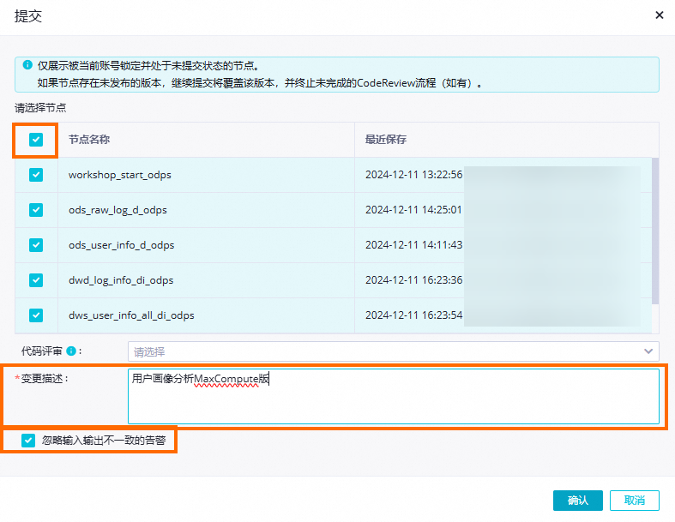Screen dimensions: 675x522
Task: Select the ods_raw_log_d_odps node name
Action: tap(118, 211)
